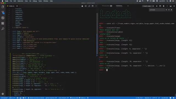Open the Tasks menu

tap(40, 1)
